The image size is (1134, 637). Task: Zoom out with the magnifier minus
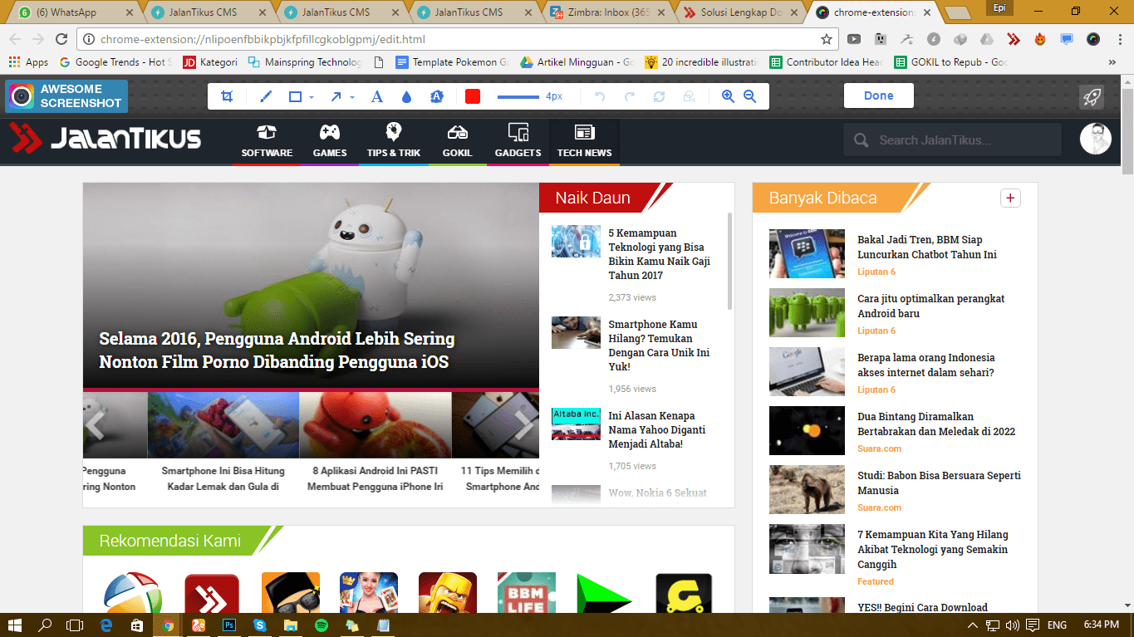750,96
